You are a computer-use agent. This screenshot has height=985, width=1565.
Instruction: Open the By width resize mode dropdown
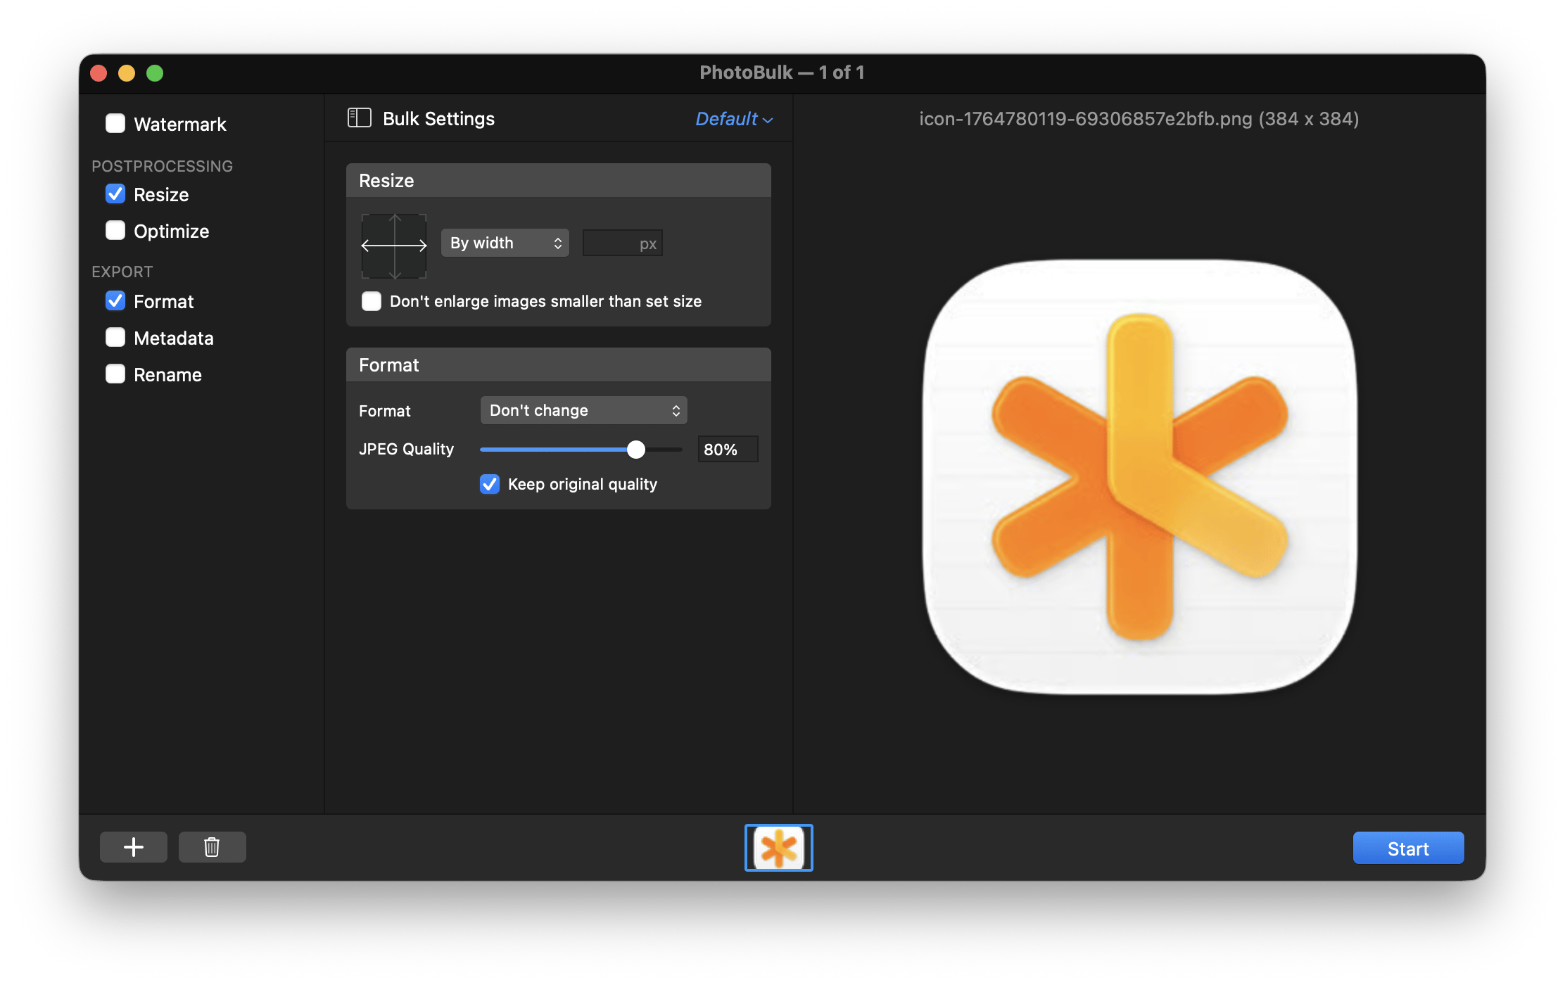(x=504, y=242)
